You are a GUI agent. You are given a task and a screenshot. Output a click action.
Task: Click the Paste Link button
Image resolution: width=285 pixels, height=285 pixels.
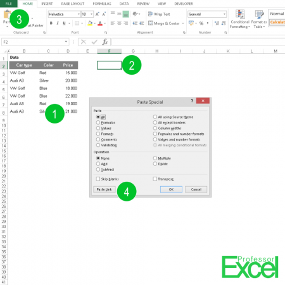[104, 189]
